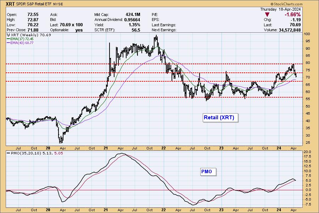The height and width of the screenshot is (213, 319).
Task: Click year 22 on price chart axis
Action: 163,148
